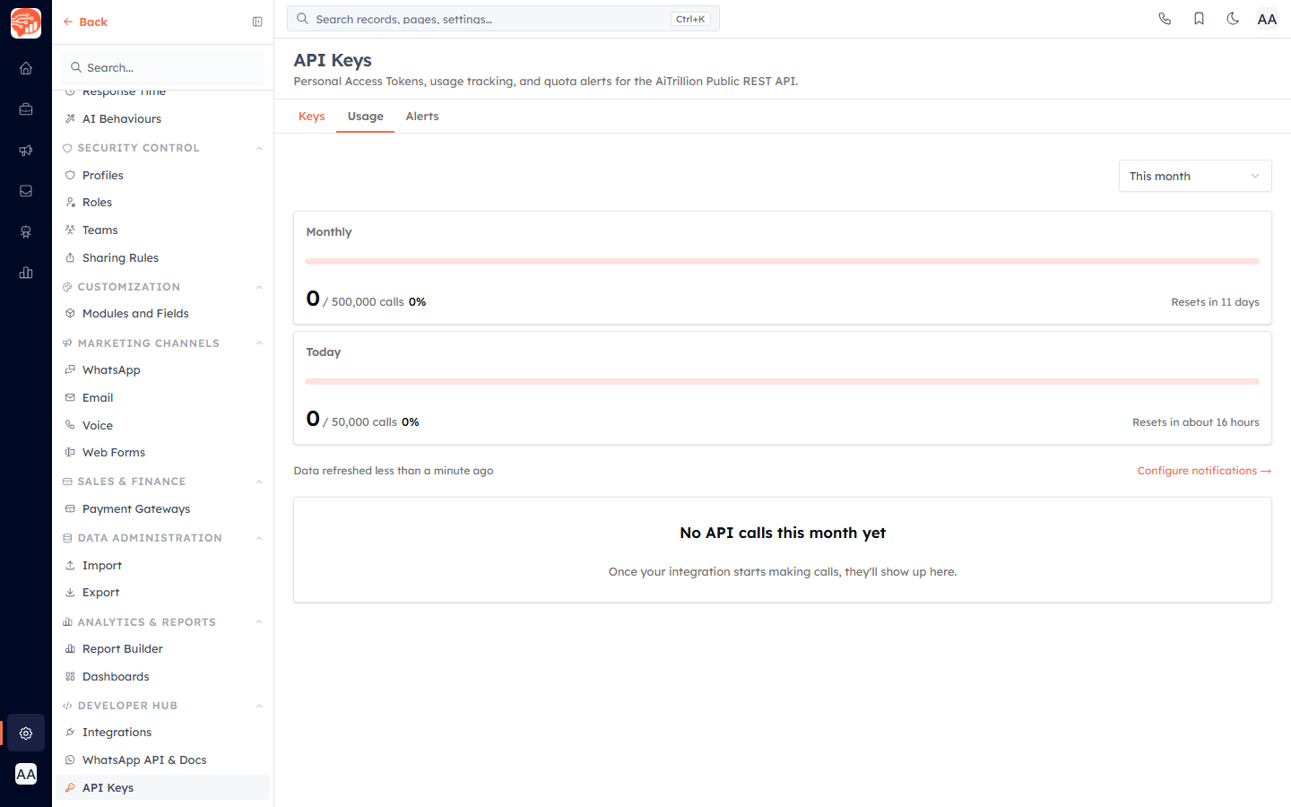Click the Monthly usage progress bar
Image resolution: width=1291 pixels, height=807 pixels.
point(783,262)
